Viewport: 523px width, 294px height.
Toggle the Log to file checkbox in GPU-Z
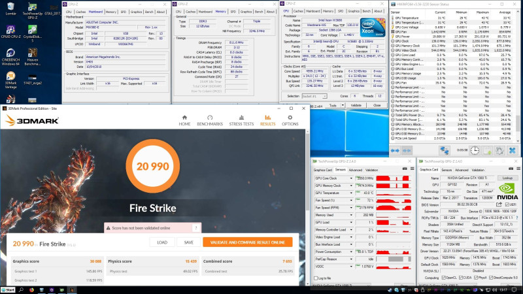click(316, 278)
